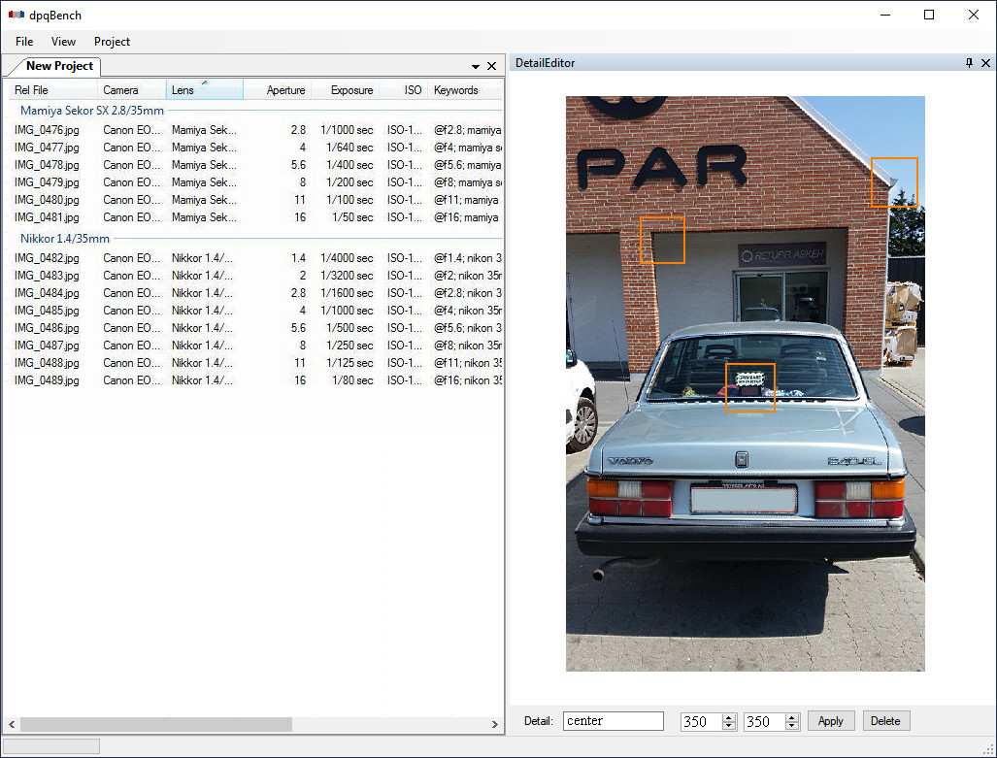This screenshot has height=758, width=997.
Task: Select the center detail box on rear window
Action: pos(750,387)
